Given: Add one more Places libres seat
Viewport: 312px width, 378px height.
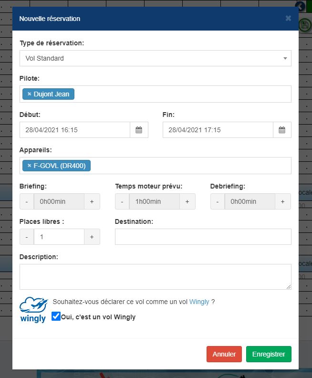Looking at the screenshot, I should (x=92, y=237).
